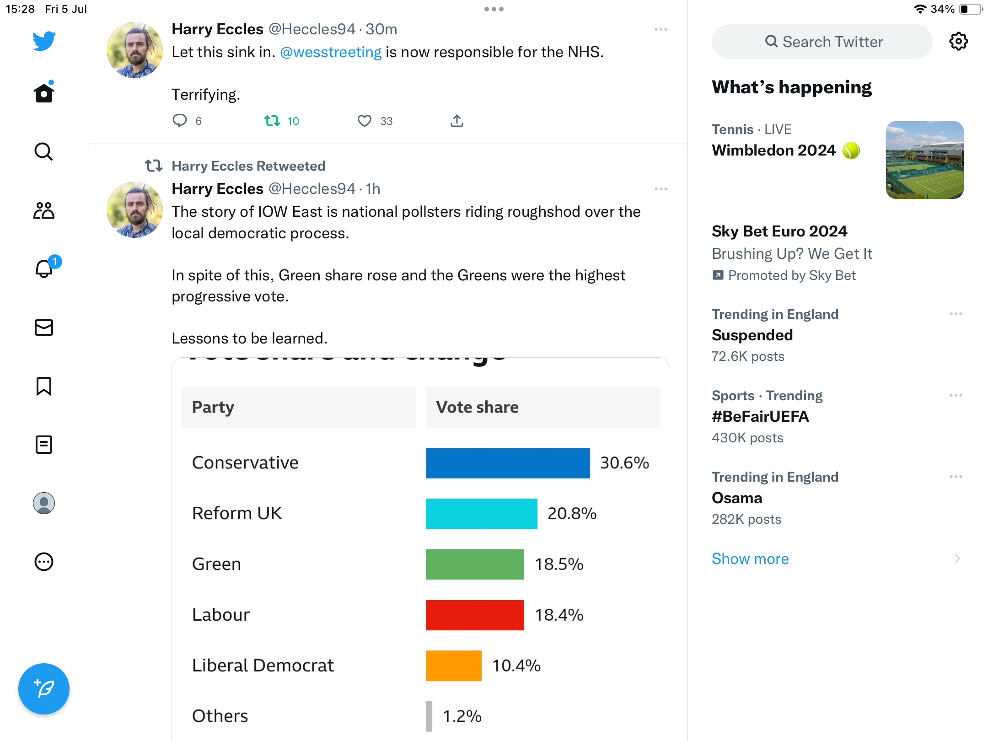Open more options for Suspended trend
988x741 pixels.
(956, 314)
